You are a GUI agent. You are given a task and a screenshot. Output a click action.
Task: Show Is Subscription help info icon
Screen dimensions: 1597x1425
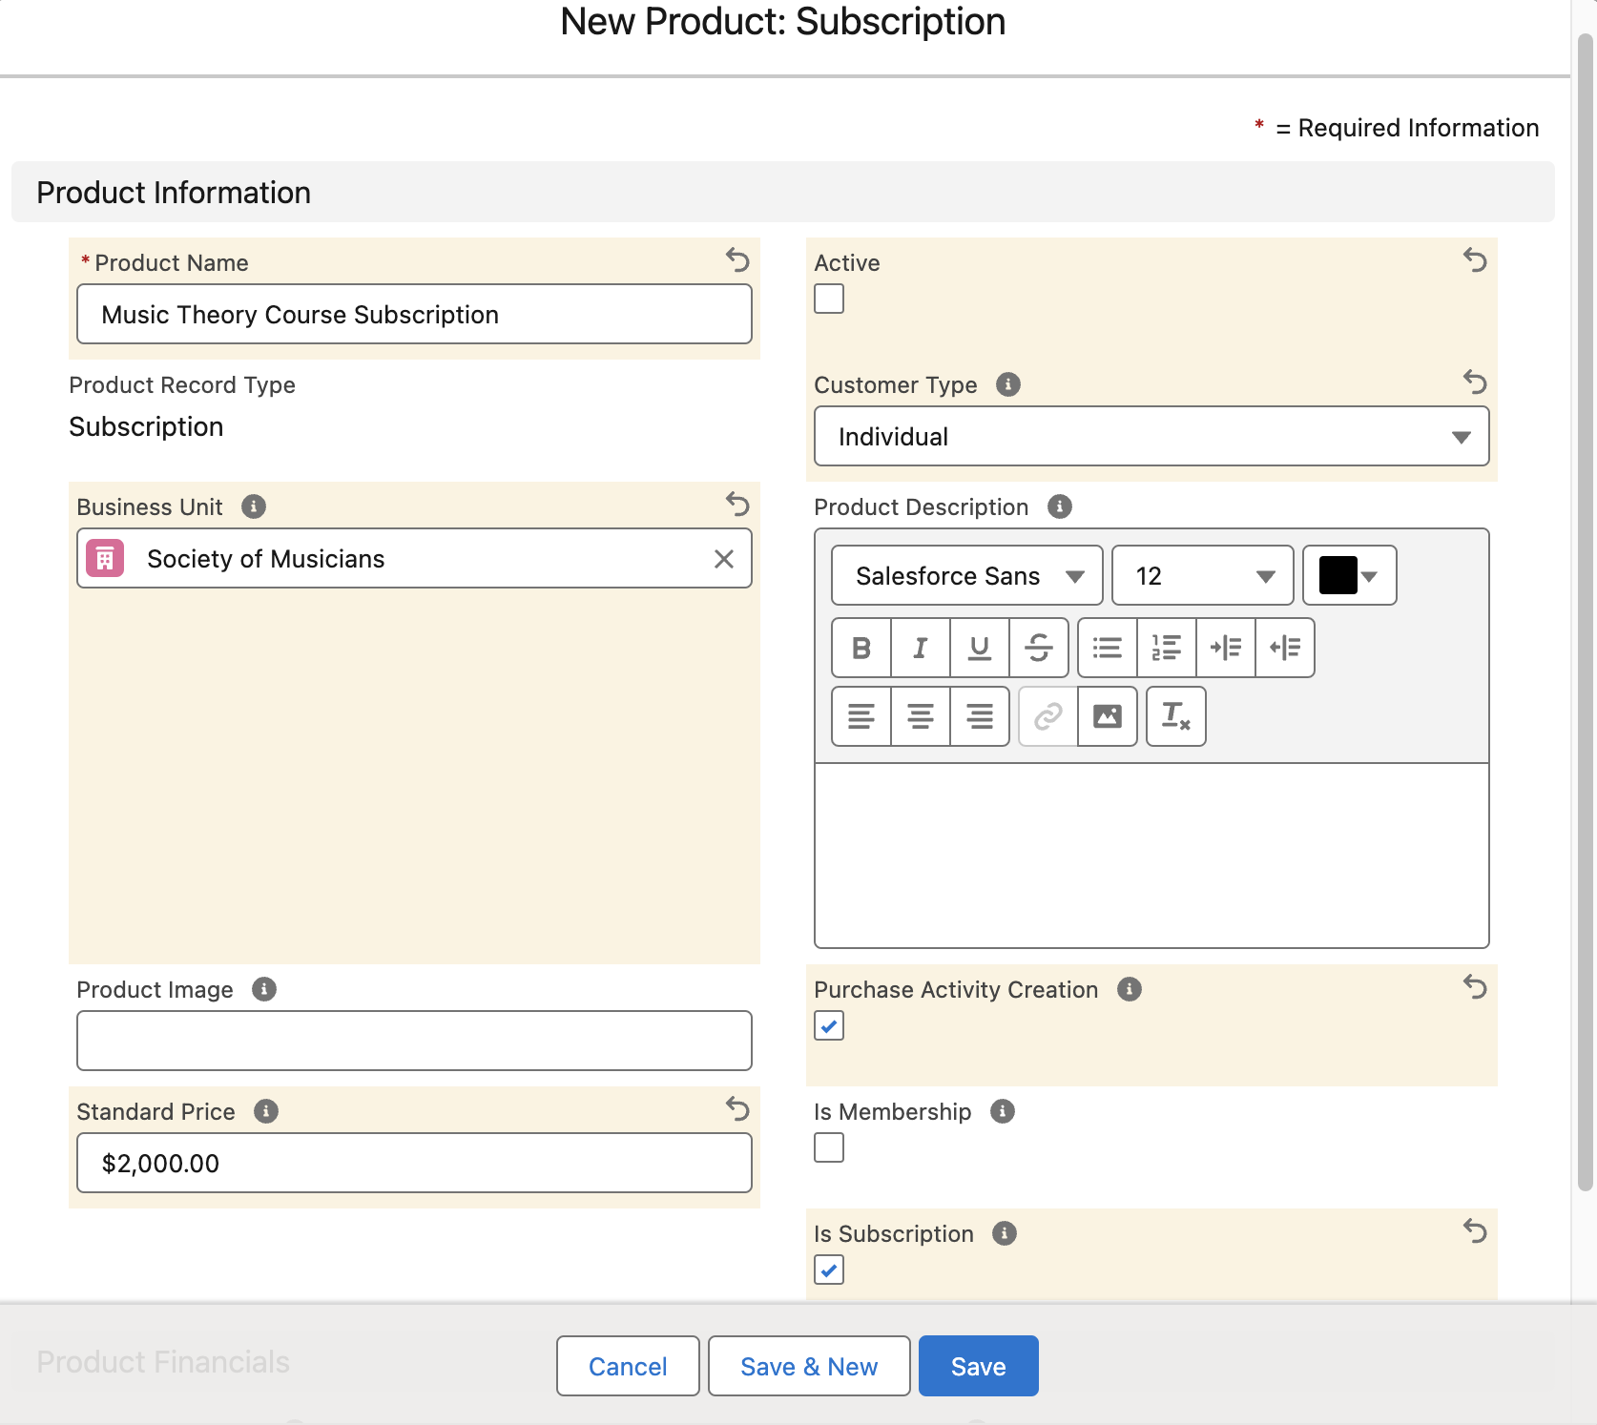pos(1005,1233)
